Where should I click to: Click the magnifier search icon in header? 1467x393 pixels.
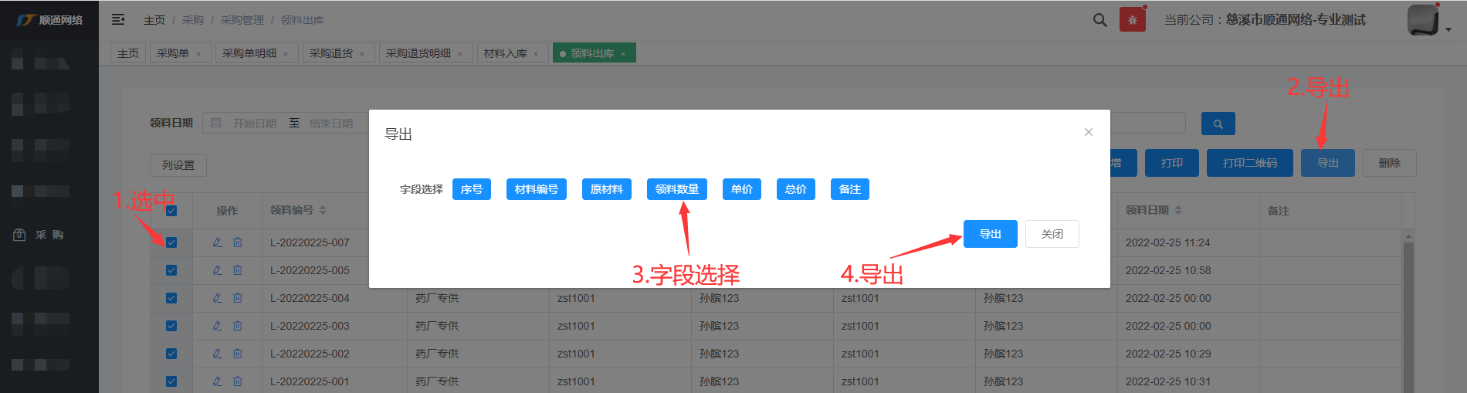[1100, 20]
